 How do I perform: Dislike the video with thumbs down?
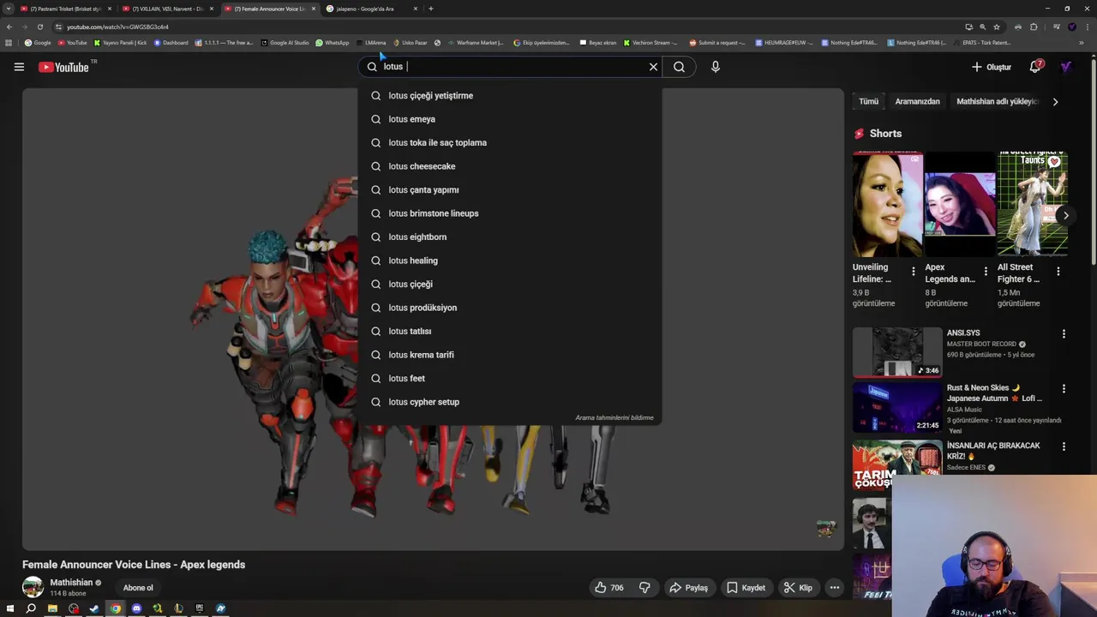(644, 588)
